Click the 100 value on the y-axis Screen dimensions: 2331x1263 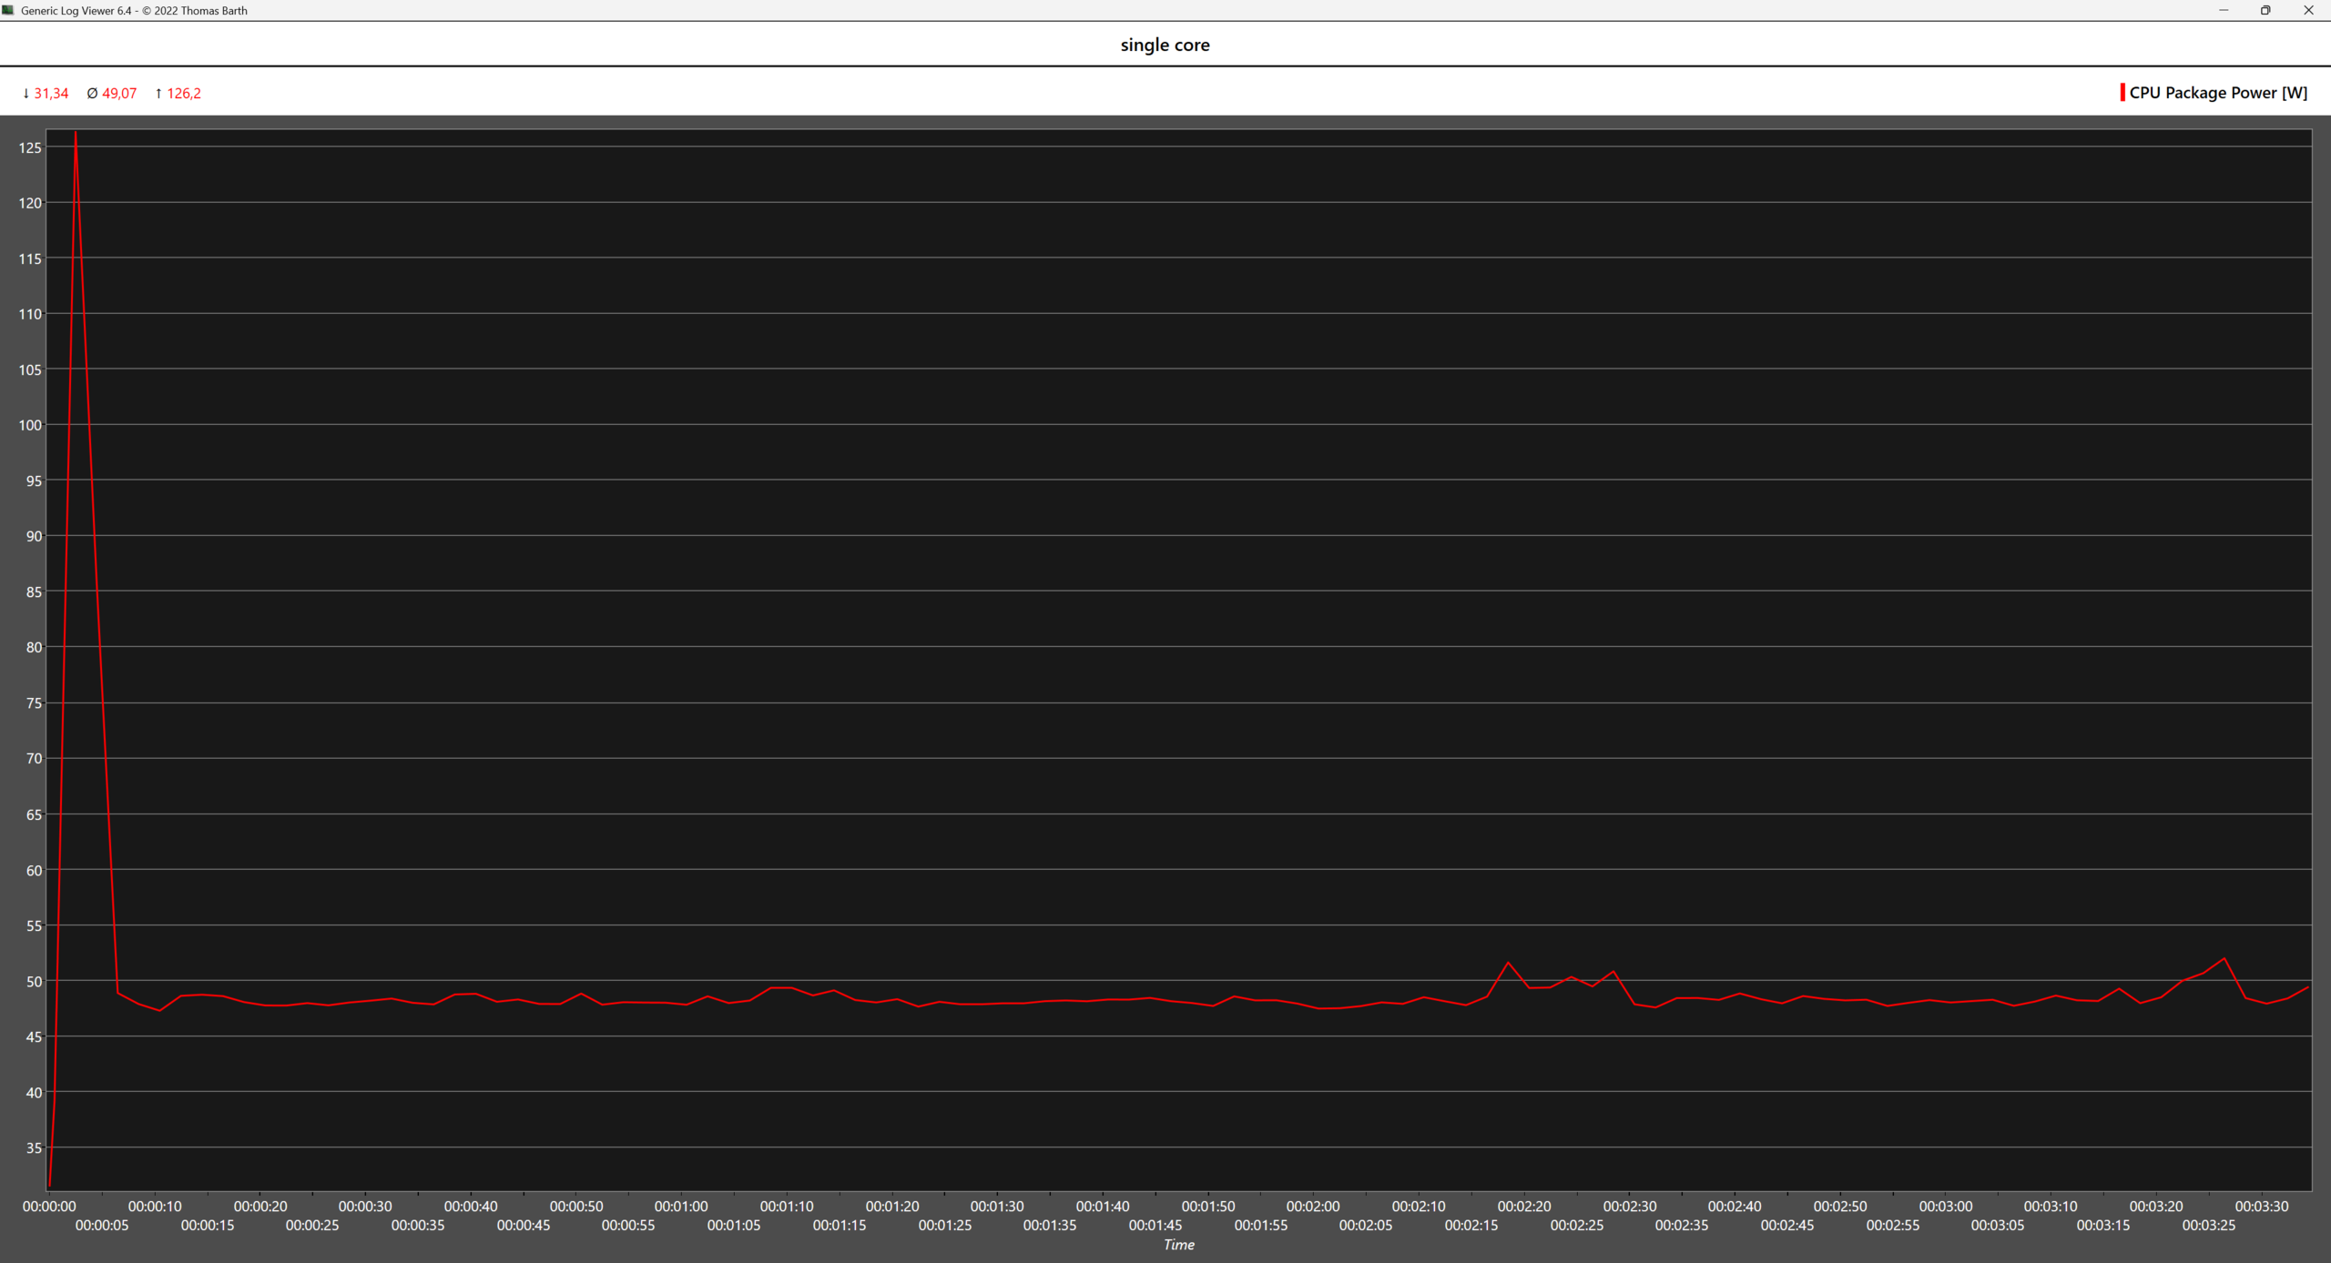point(30,425)
